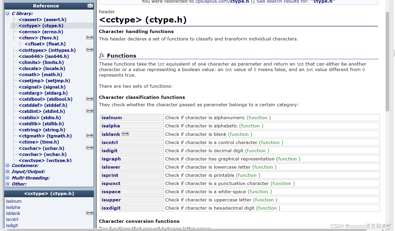
Task: Open ispunct function link
Action: (x=111, y=183)
